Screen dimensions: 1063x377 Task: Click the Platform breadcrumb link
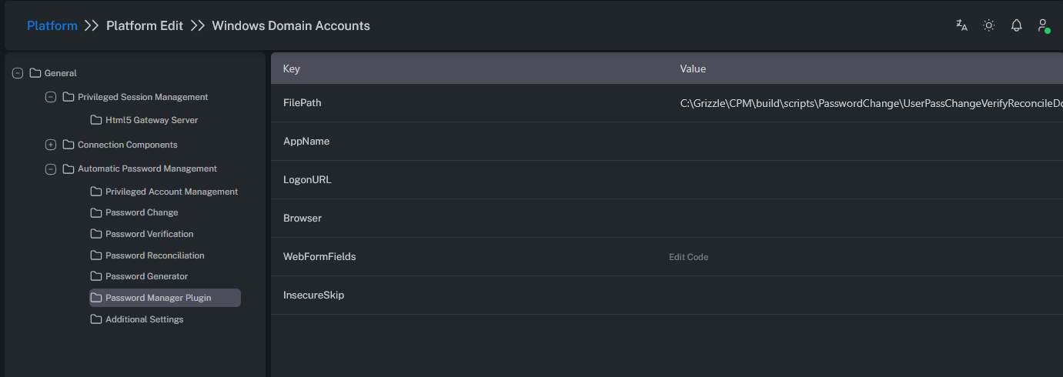click(52, 25)
